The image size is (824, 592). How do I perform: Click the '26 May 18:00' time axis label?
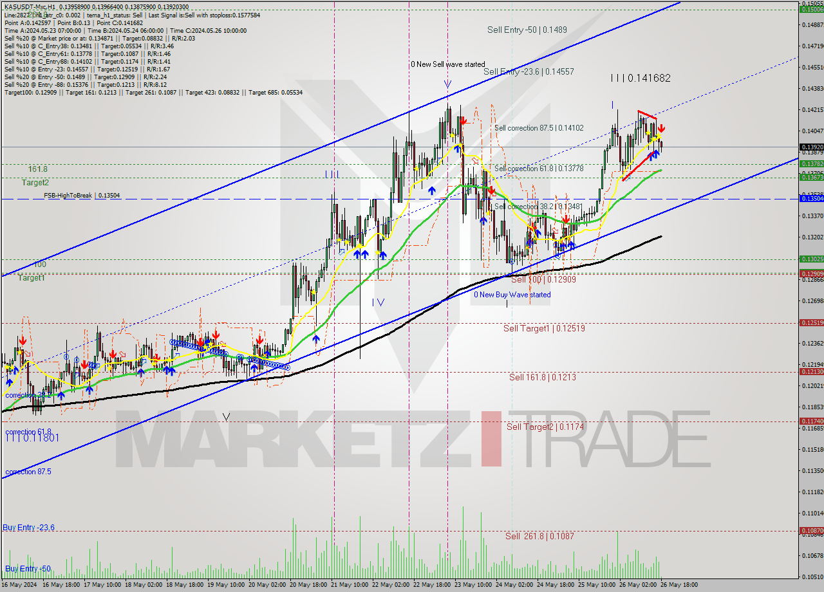(x=679, y=585)
